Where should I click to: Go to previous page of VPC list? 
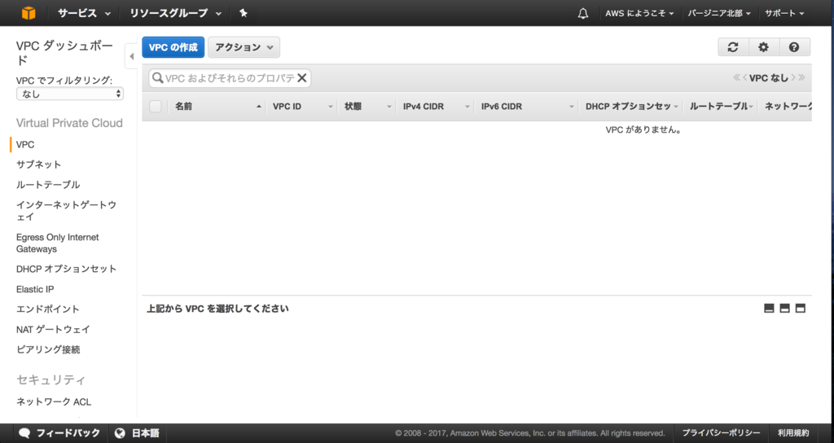tap(745, 77)
